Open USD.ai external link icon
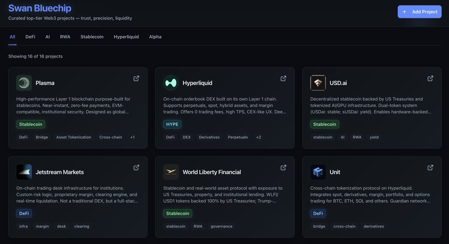The height and width of the screenshot is (244, 449). click(x=430, y=78)
